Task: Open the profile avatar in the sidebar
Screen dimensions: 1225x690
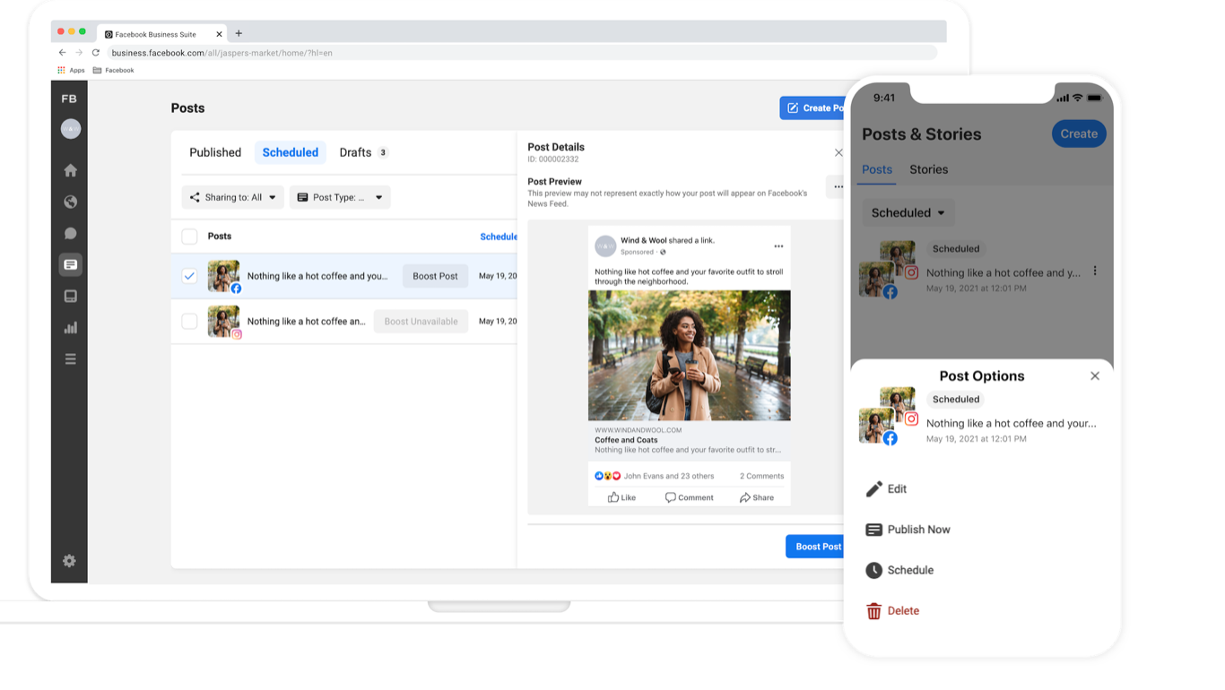Action: pos(69,128)
